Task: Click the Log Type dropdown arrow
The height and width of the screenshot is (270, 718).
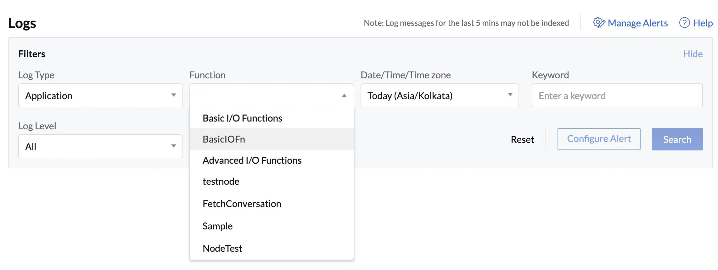Action: [173, 95]
